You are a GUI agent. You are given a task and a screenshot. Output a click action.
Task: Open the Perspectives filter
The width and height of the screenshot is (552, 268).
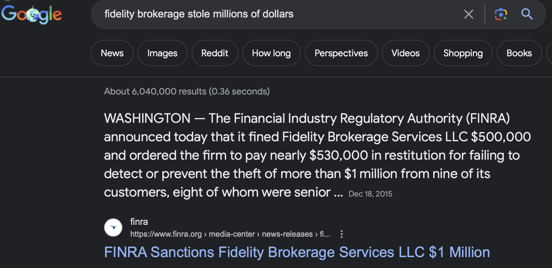[x=341, y=53]
